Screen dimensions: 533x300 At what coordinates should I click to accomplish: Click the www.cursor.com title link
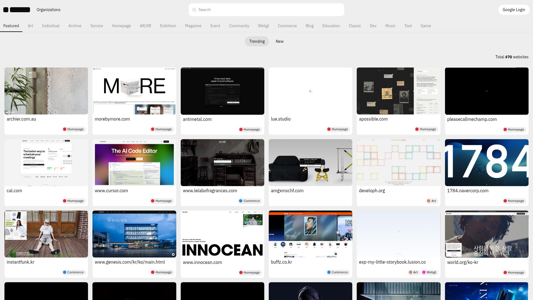[111, 191]
